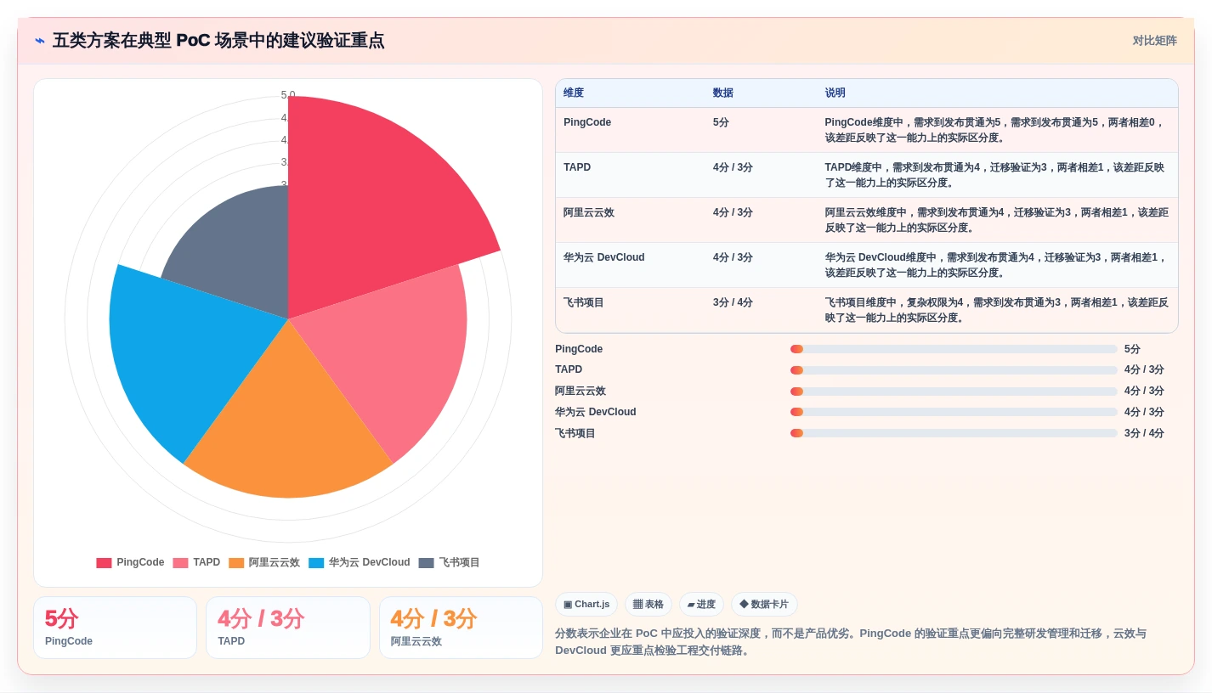Image resolution: width=1212 pixels, height=693 pixels.
Task: Click the footer note about PoC 验证深度
Action: (x=852, y=642)
